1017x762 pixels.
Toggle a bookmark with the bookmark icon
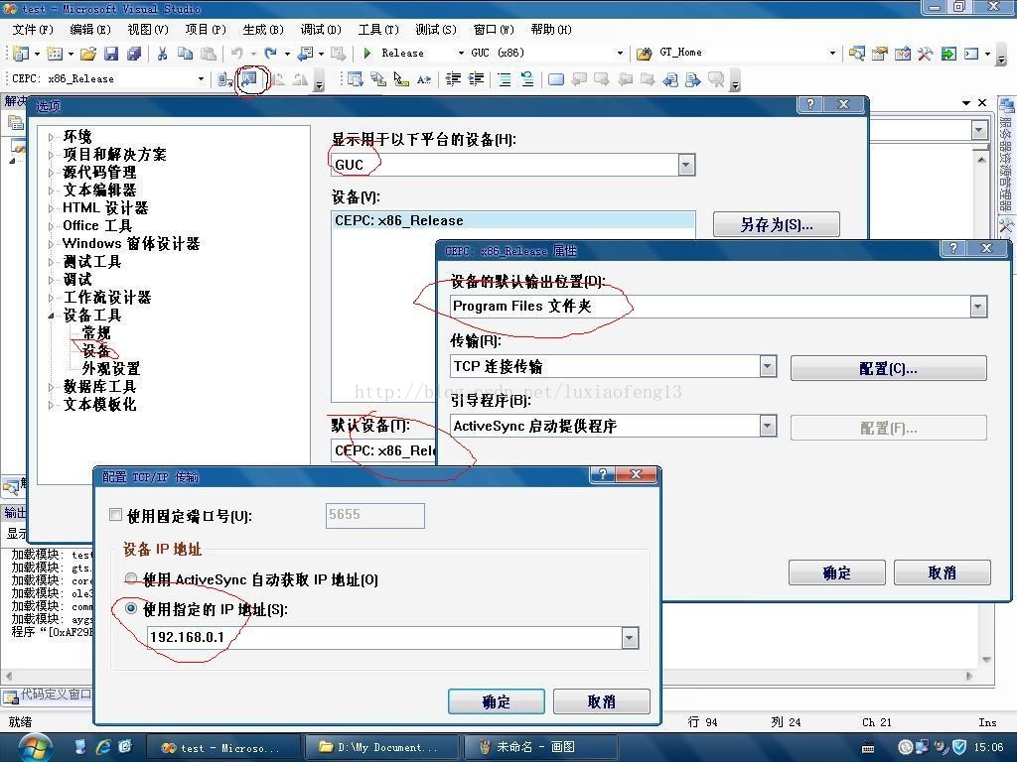click(556, 79)
